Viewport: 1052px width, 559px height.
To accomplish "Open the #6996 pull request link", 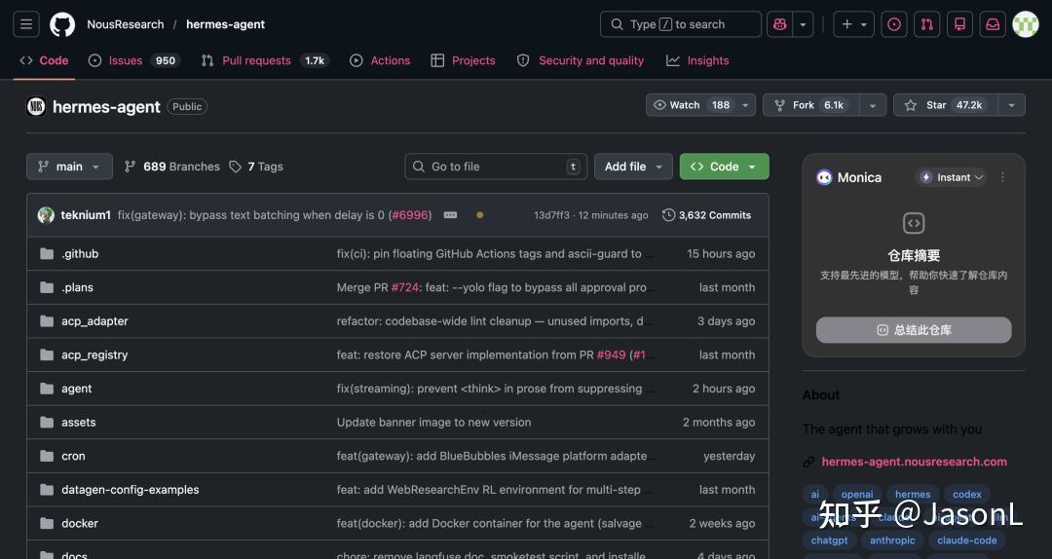I will (x=409, y=215).
